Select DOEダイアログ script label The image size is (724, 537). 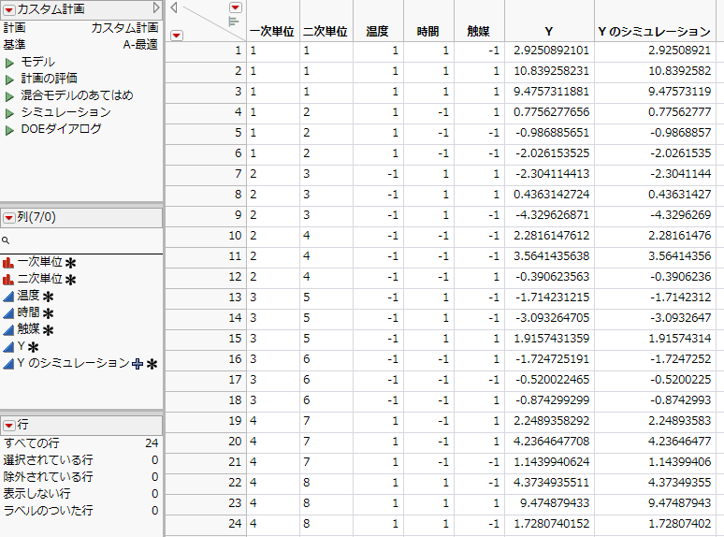(61, 129)
